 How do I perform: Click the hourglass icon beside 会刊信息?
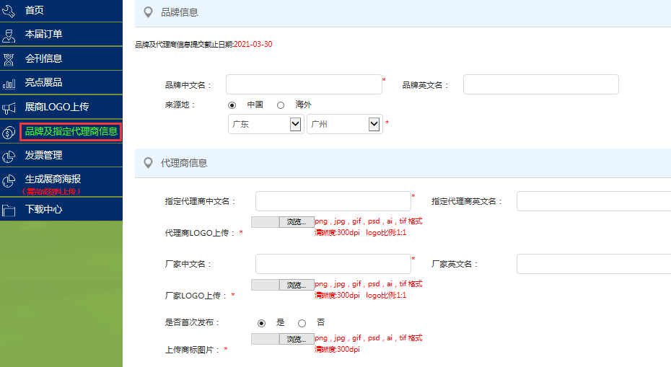tap(9, 58)
